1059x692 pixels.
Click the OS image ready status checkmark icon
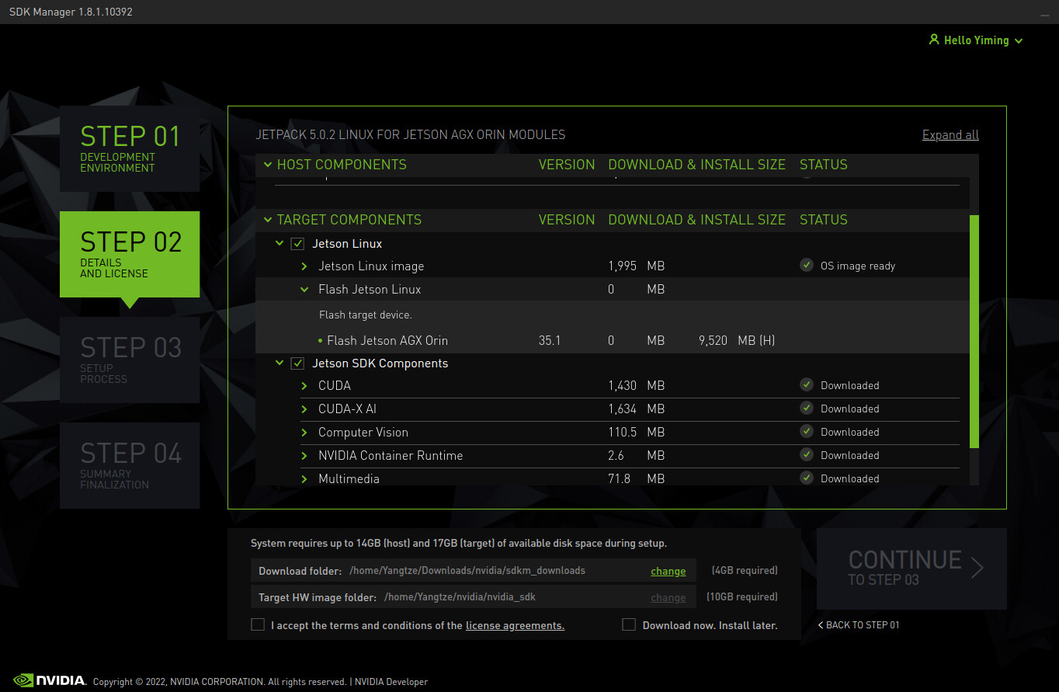pos(807,265)
